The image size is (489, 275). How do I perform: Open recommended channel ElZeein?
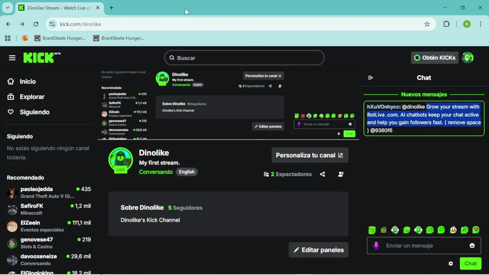point(49,226)
